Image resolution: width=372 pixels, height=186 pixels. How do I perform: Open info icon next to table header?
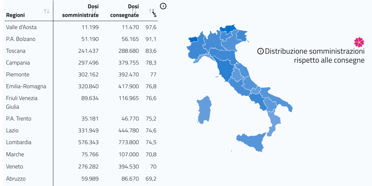163,6
